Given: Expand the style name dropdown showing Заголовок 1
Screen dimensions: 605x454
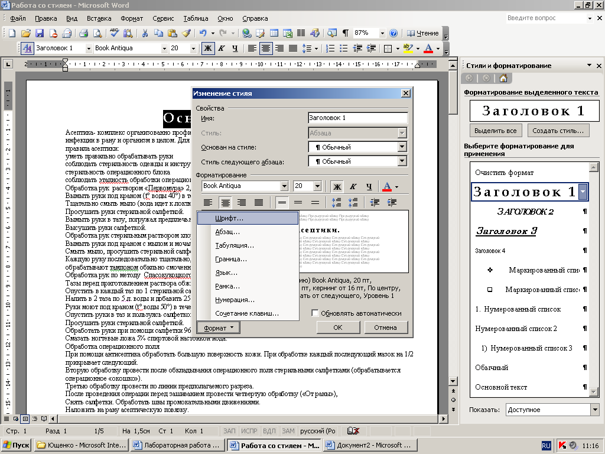Looking at the screenshot, I should click(89, 48).
